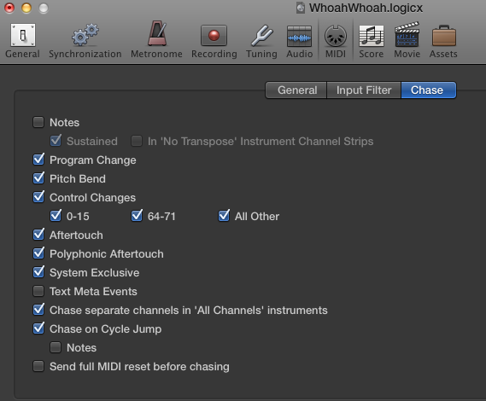
Task: Enable Text Meta Events chasing
Action: (38, 291)
